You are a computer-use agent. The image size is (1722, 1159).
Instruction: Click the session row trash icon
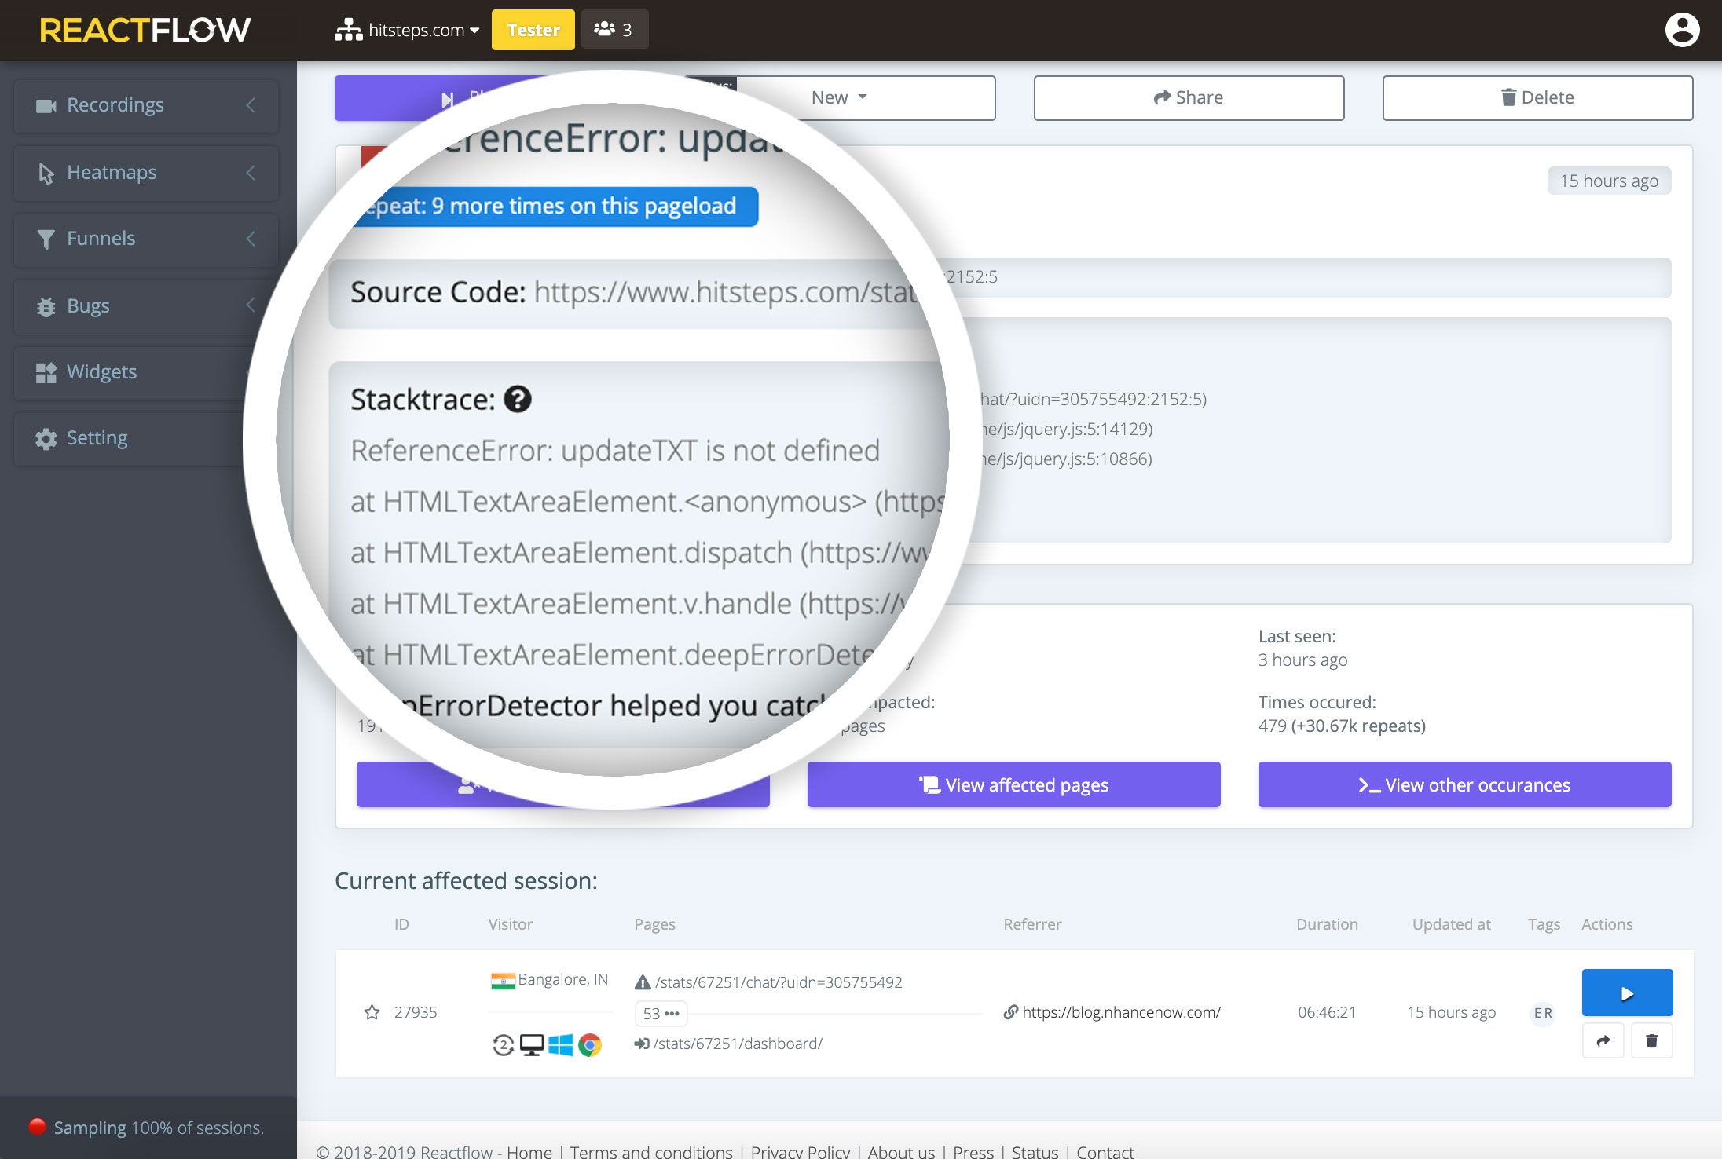[1651, 1040]
